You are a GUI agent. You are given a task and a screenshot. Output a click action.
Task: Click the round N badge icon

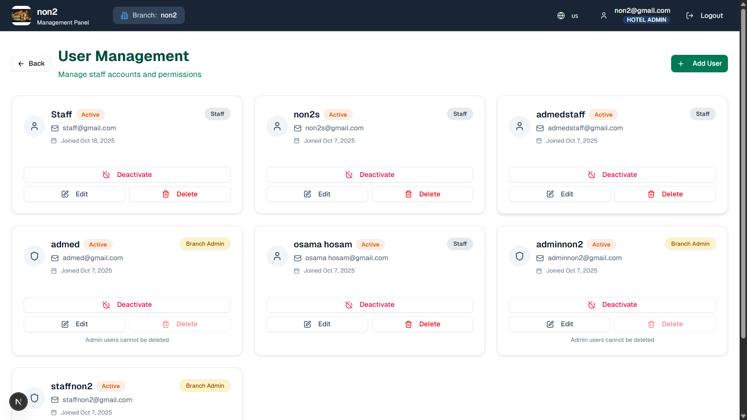click(18, 402)
